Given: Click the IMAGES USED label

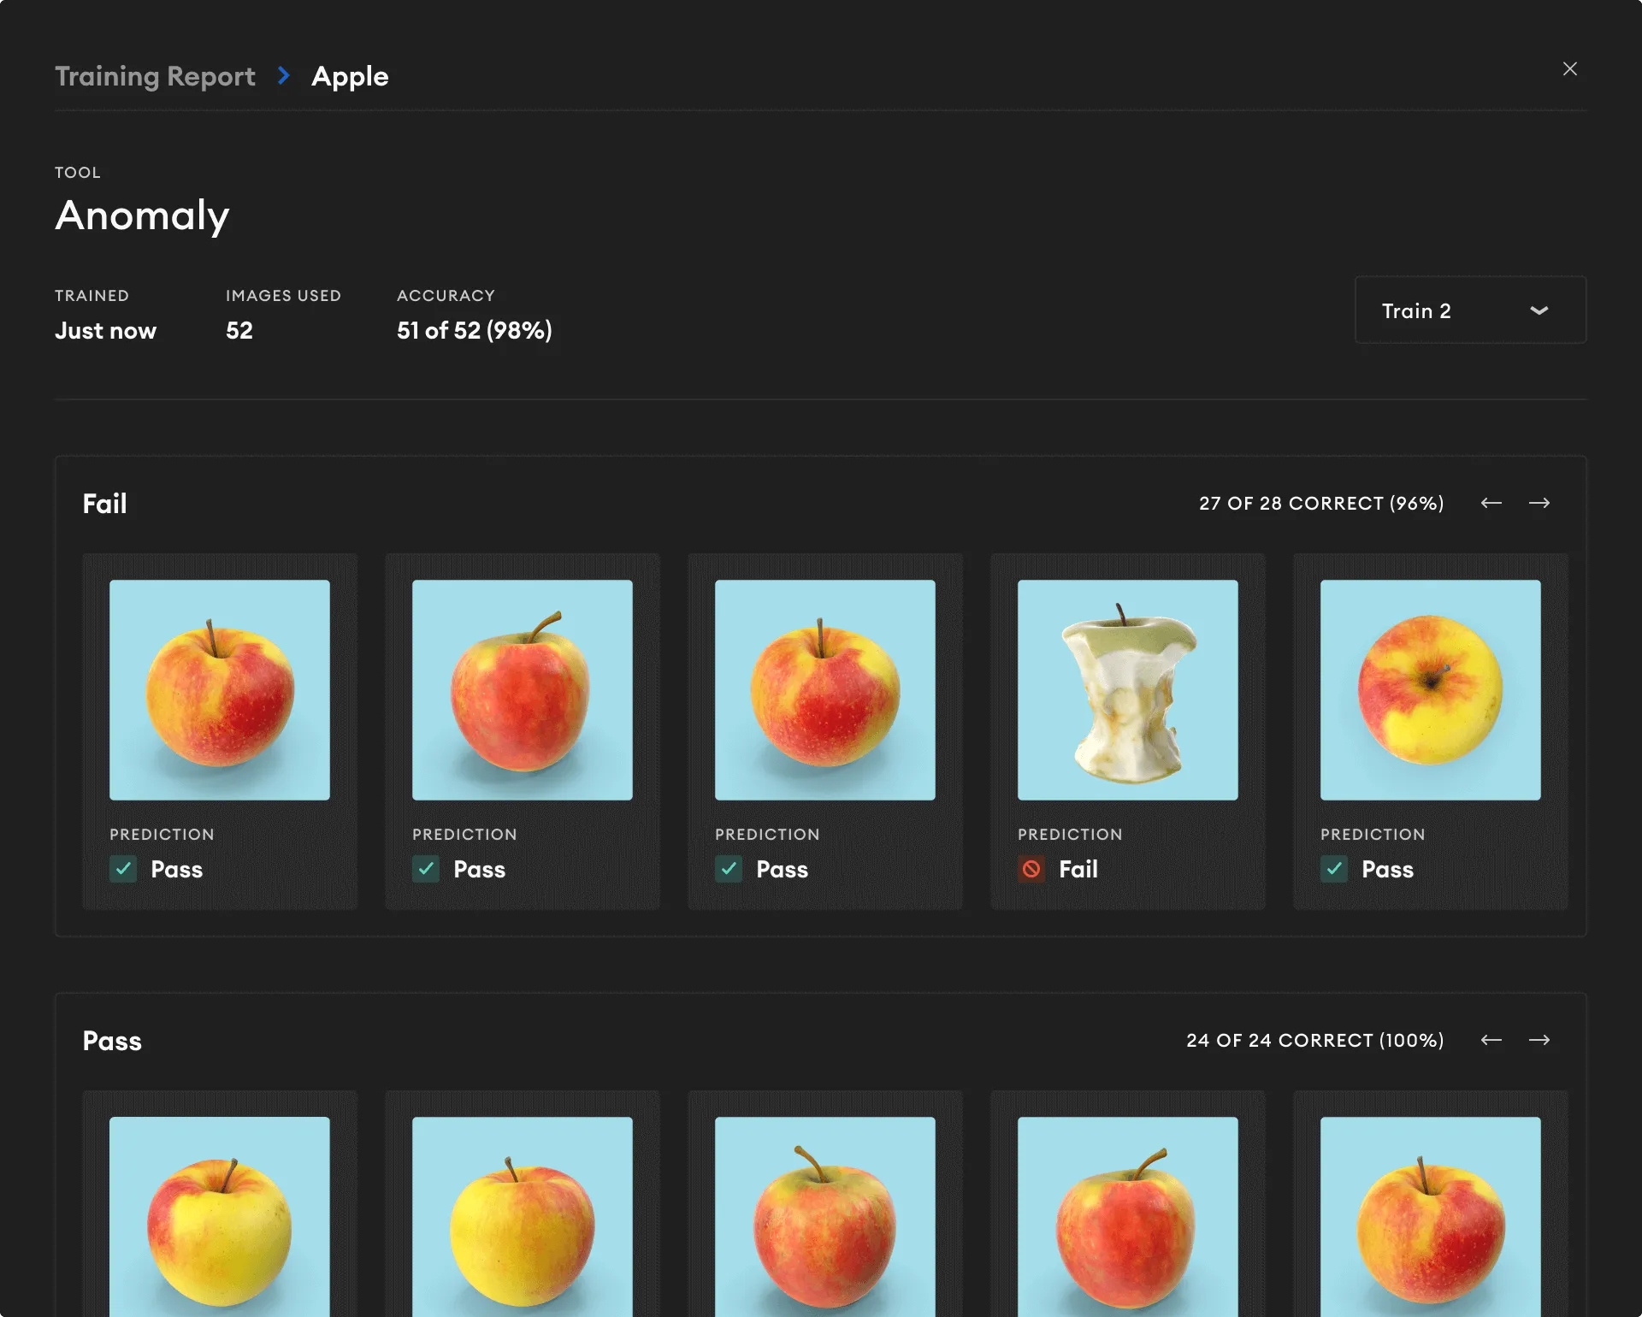Looking at the screenshot, I should point(284,296).
